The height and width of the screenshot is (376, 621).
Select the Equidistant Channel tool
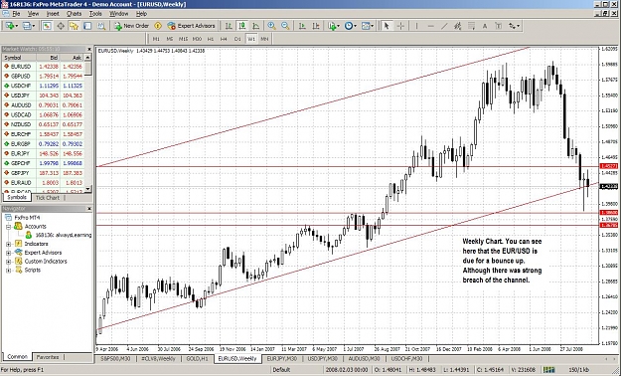[x=458, y=26]
